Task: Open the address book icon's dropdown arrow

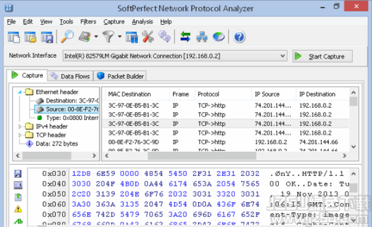Action: [96, 37]
